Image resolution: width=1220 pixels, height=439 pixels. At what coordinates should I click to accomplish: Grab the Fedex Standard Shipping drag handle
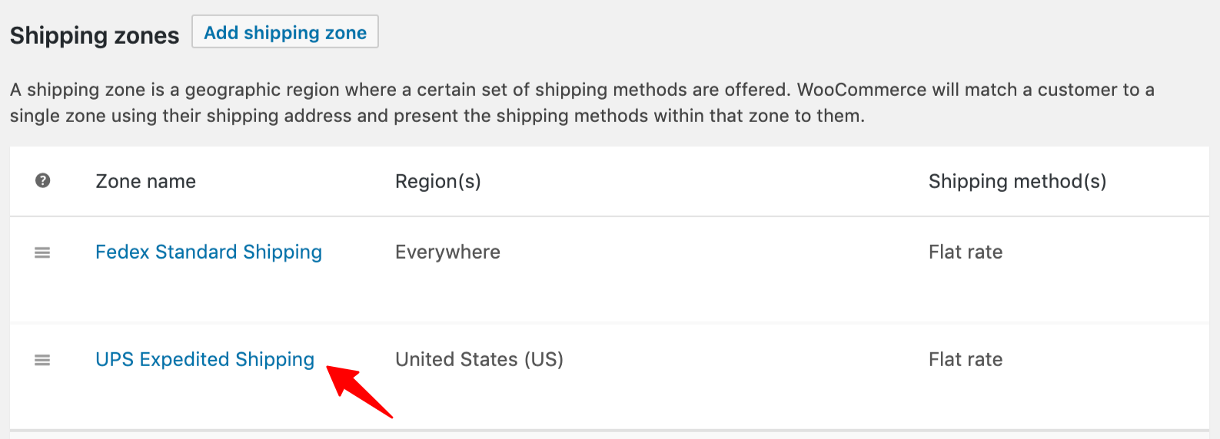point(42,253)
